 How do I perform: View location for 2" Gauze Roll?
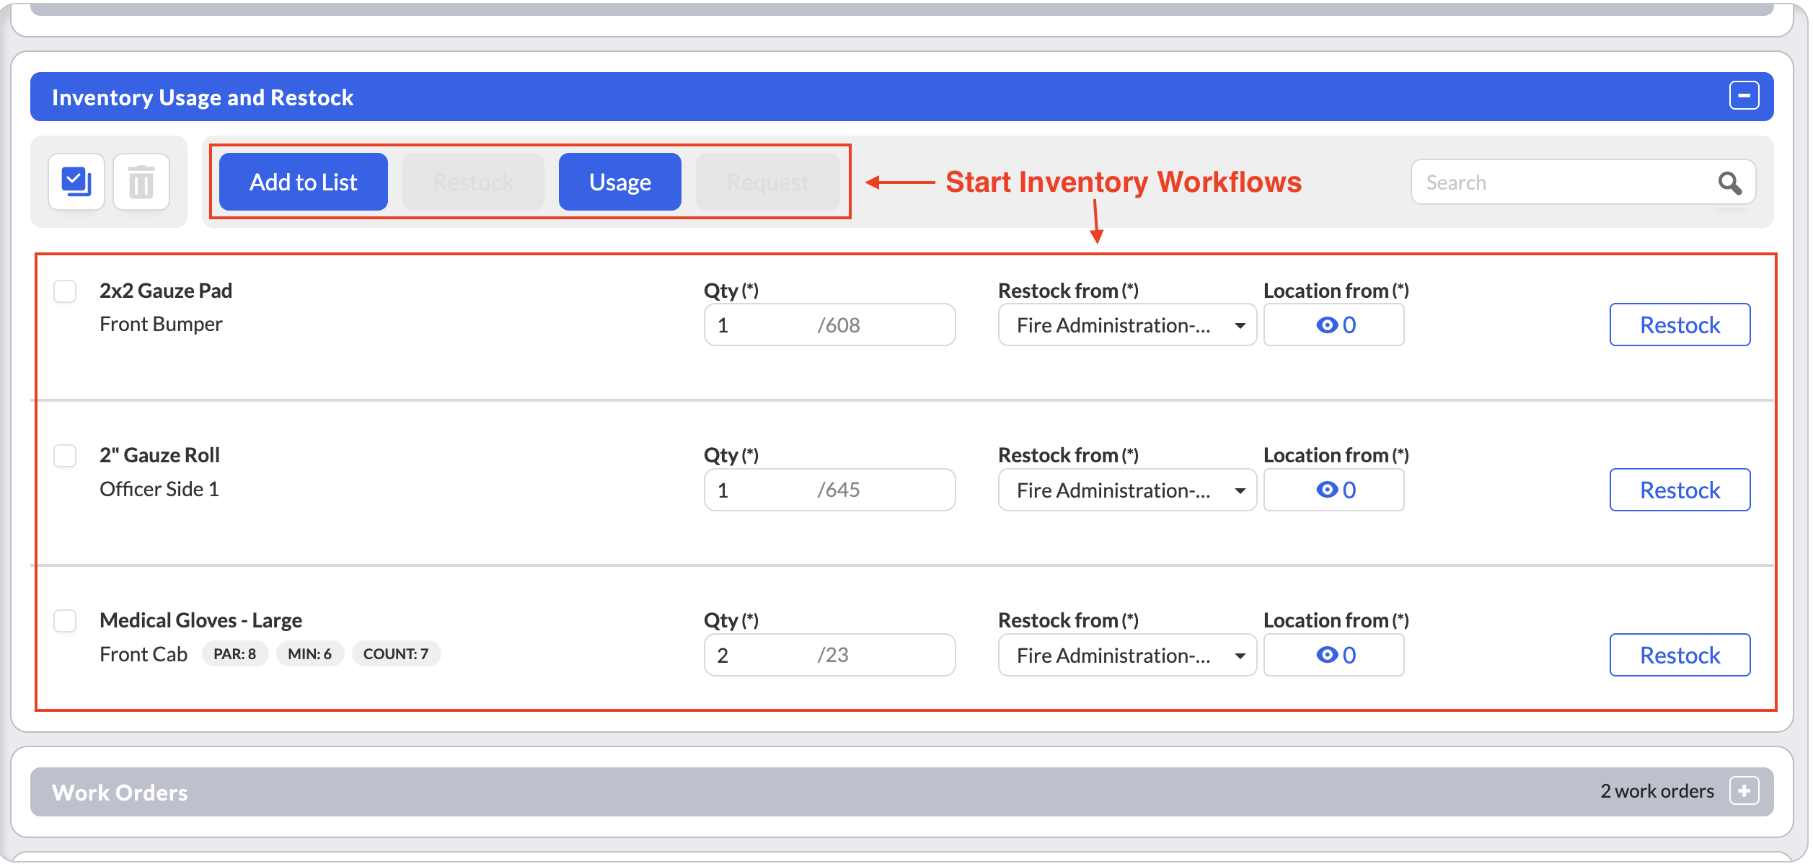point(1333,490)
